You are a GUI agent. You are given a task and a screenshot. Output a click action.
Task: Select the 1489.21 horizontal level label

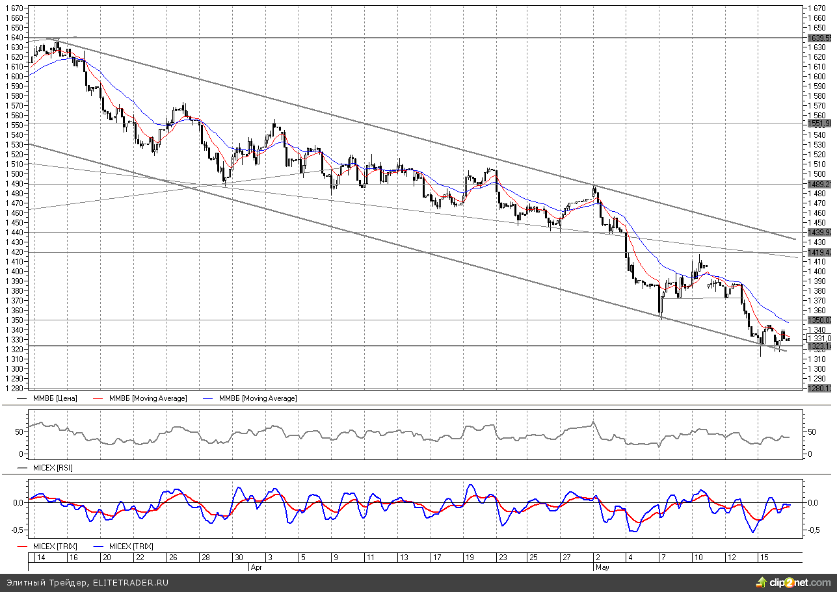819,185
